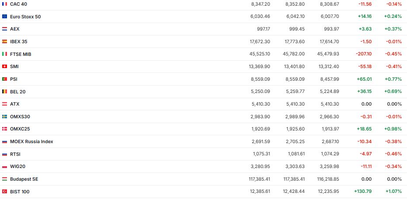Click the RTSI index link
Screen dimensions: 407x199
tap(15, 154)
